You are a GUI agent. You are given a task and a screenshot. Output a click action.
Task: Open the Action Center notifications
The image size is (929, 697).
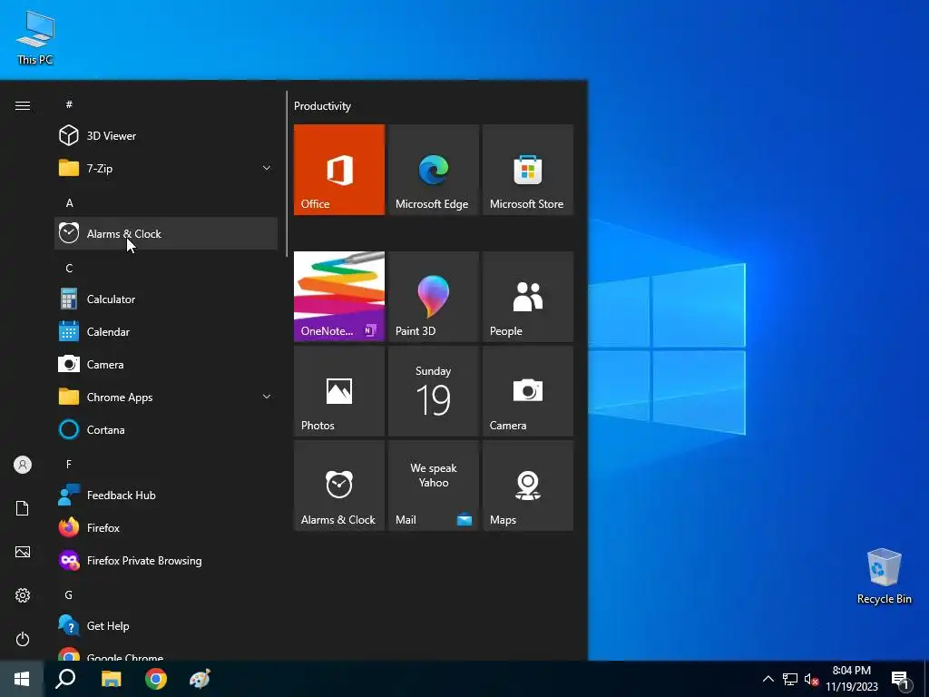(901, 681)
